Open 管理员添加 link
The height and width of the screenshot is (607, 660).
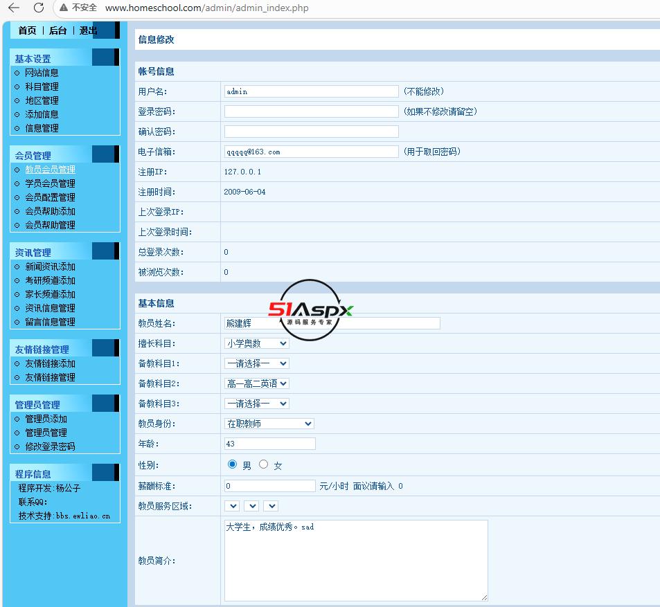point(46,419)
